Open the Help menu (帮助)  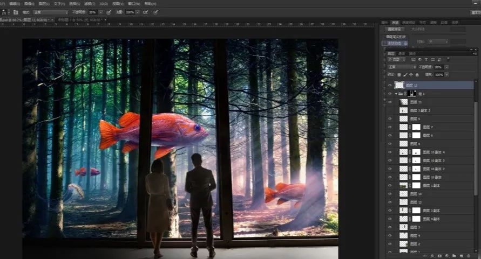(x=150, y=4)
